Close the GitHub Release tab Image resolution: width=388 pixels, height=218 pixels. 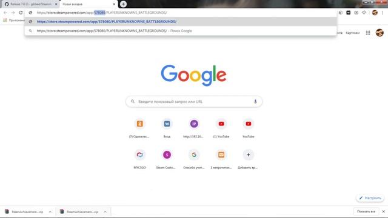click(x=56, y=4)
